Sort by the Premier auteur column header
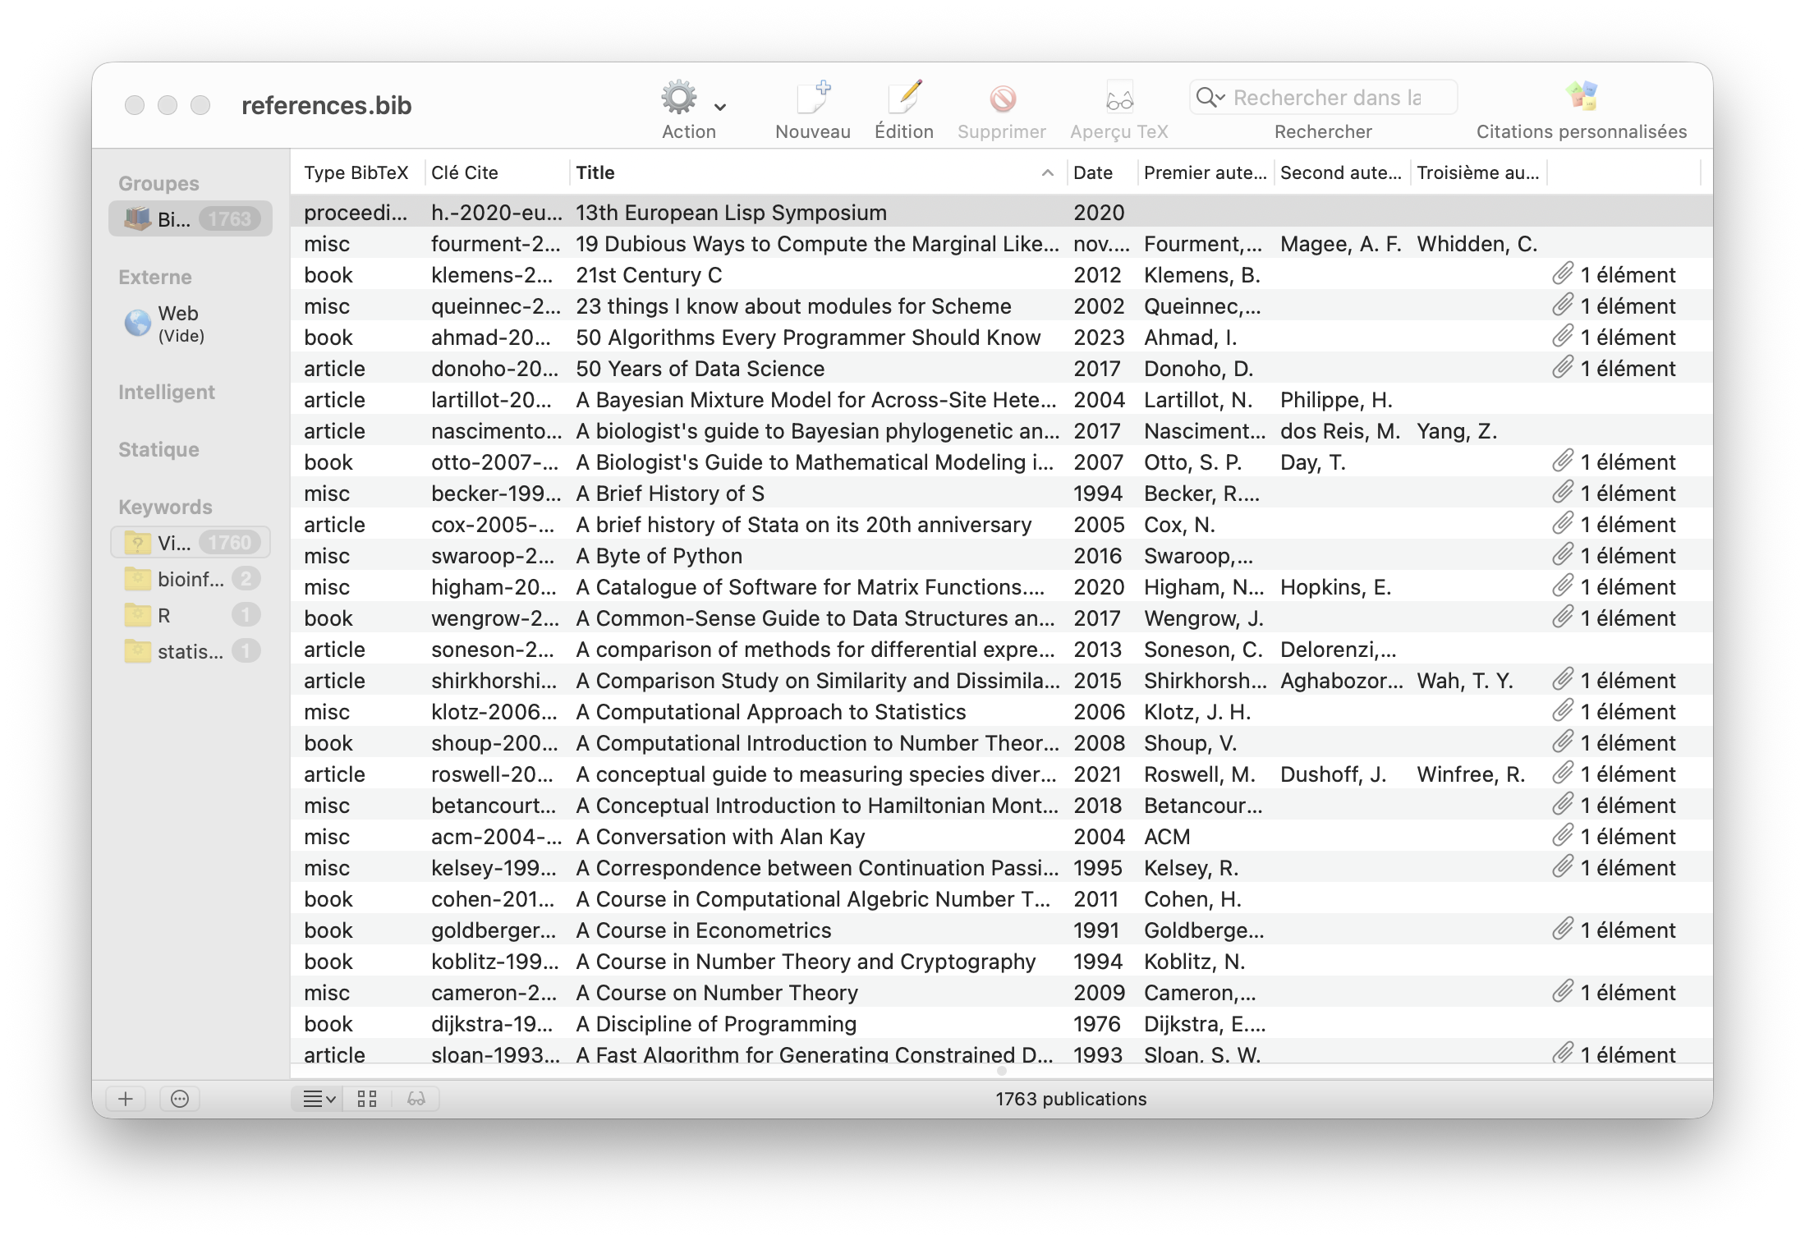This screenshot has height=1240, width=1805. (x=1205, y=172)
